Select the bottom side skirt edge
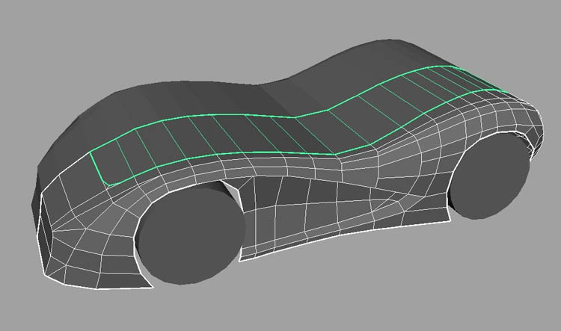The image size is (561, 331). tap(344, 241)
